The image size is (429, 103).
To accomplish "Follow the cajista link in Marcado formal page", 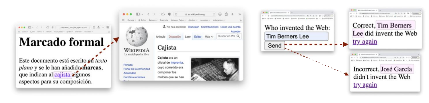I will [x=63, y=75].
